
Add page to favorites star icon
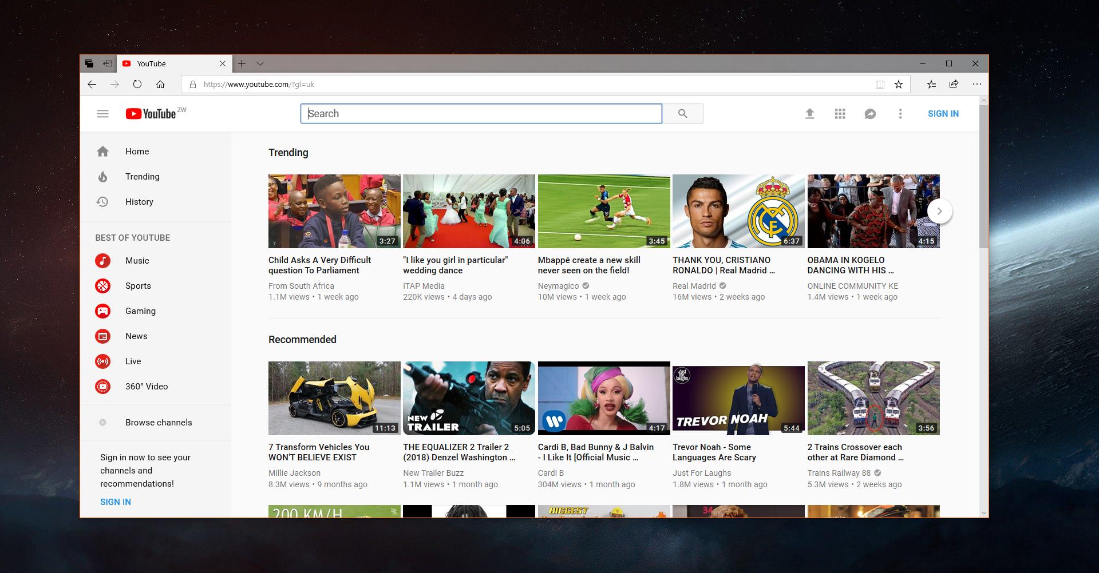(899, 85)
